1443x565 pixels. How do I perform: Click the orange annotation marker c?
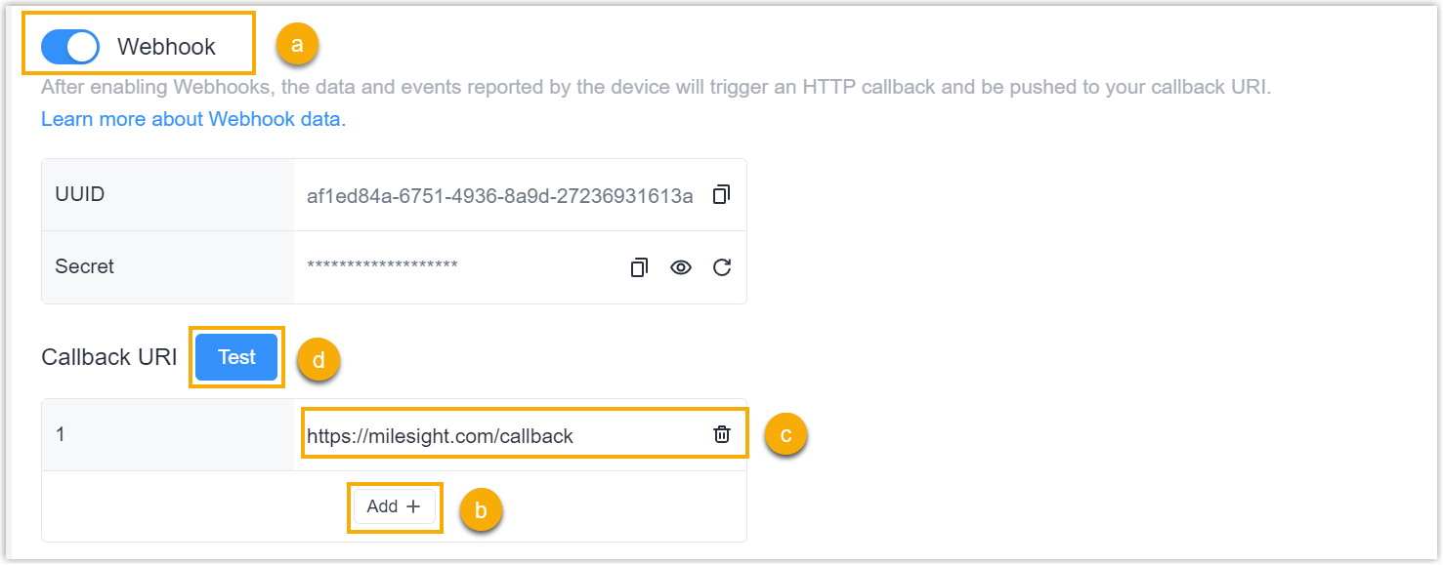(785, 434)
